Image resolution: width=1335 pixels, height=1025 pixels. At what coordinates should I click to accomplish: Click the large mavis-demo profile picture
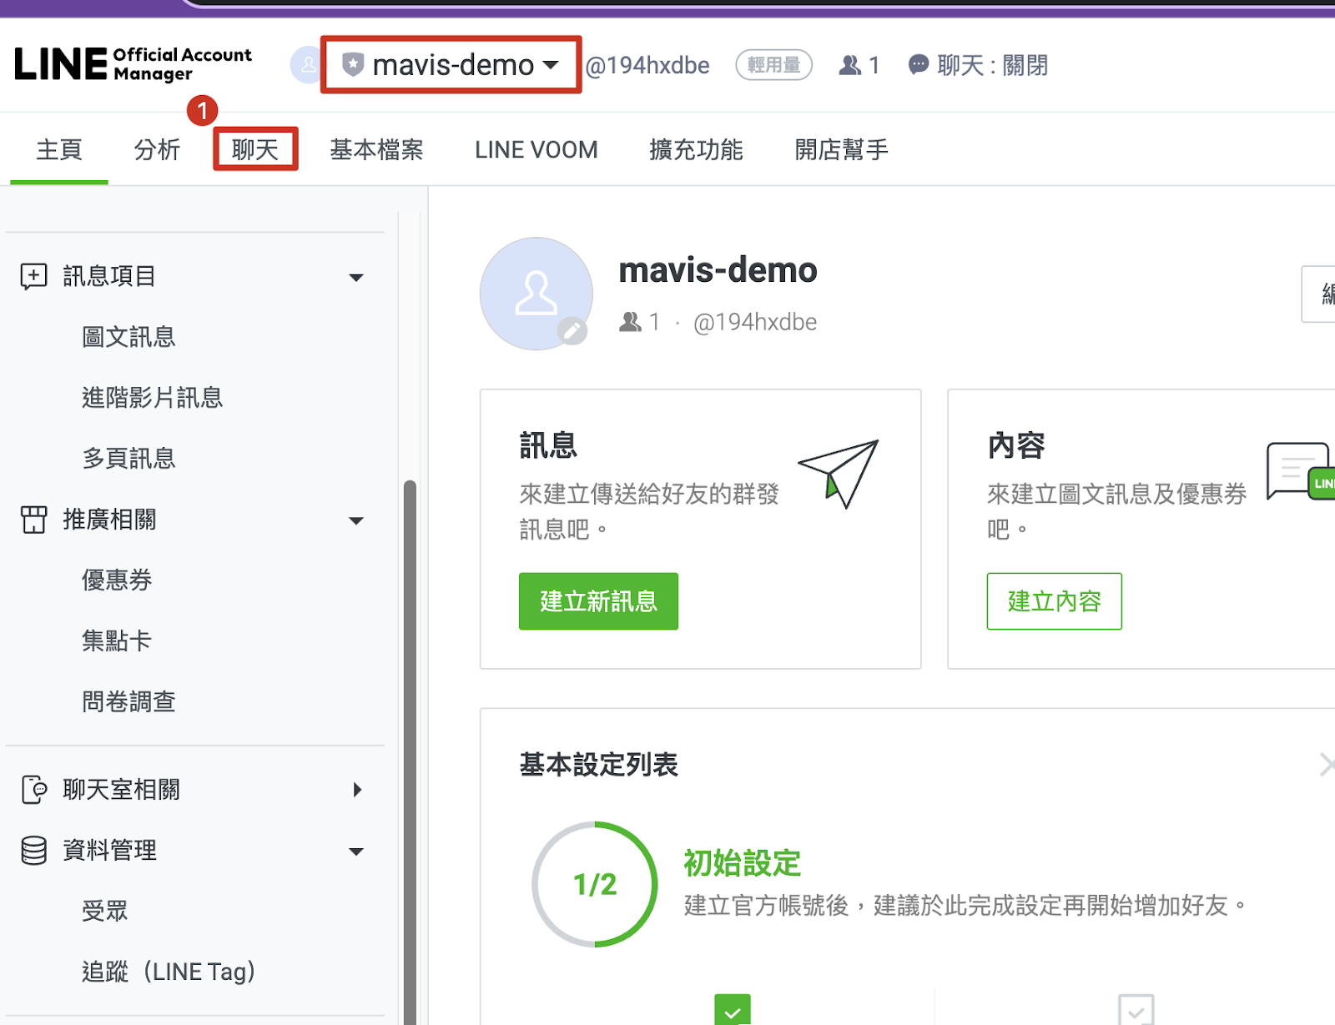pyautogui.click(x=537, y=294)
